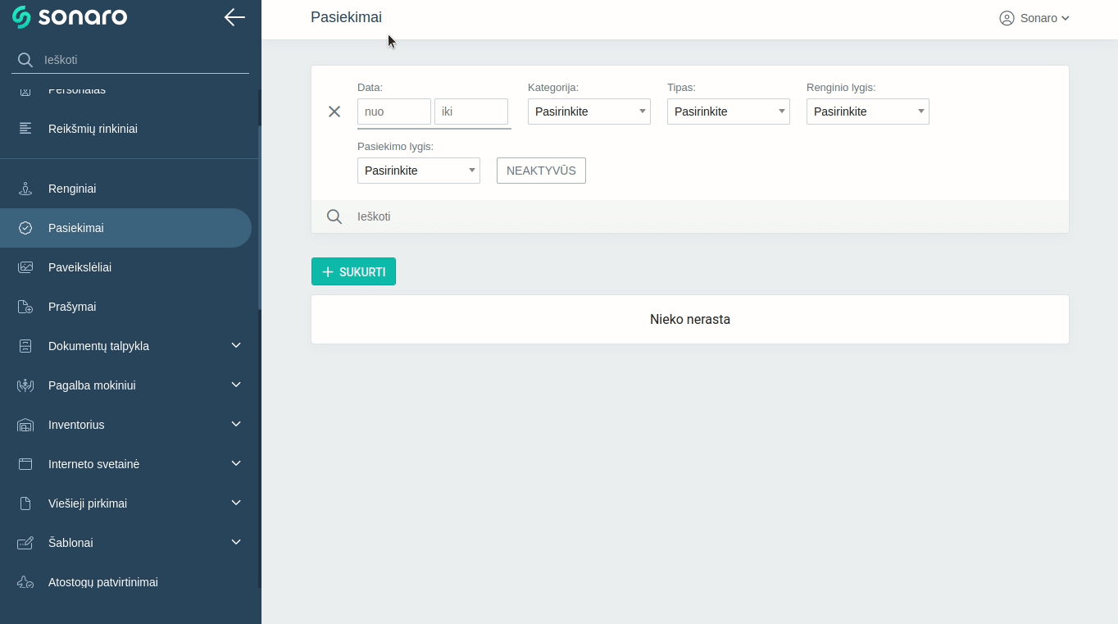1118x624 pixels.
Task: Click the Reikšmių rinkiniai list icon
Action: [x=25, y=129]
